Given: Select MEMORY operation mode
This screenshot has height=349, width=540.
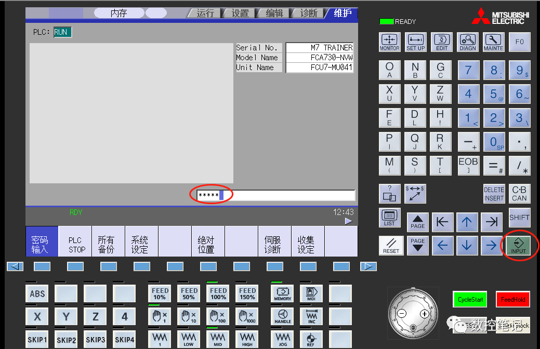Looking at the screenshot, I should click(283, 293).
